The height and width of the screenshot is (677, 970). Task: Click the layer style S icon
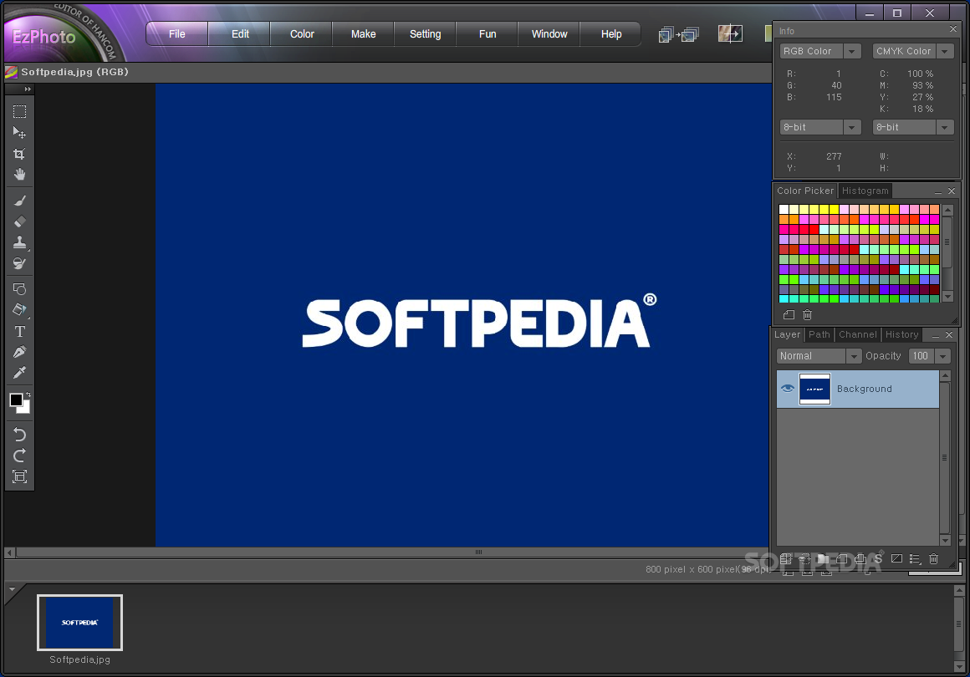(x=879, y=559)
